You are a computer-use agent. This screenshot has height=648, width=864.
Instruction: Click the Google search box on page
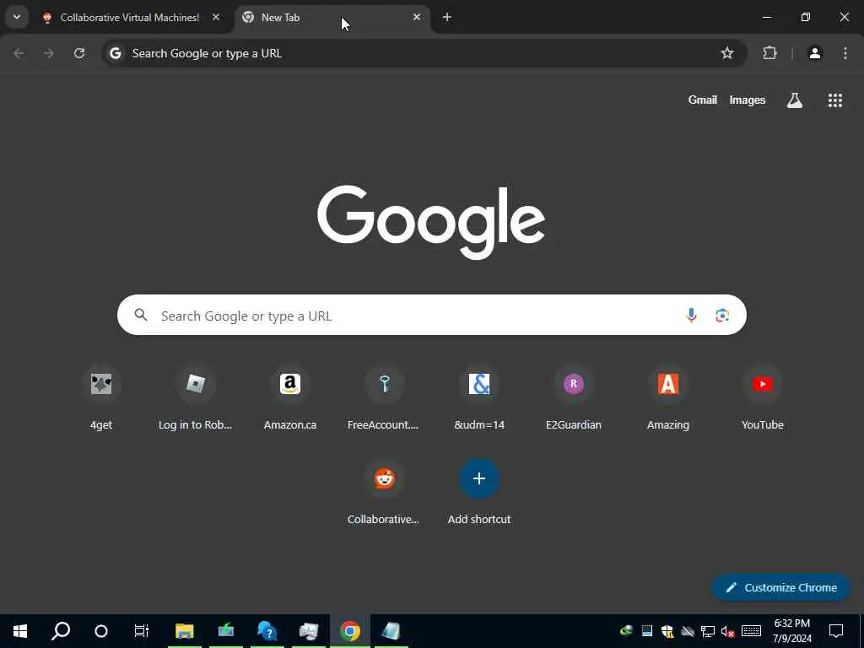431,315
